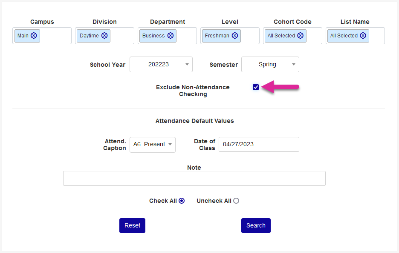Uncheck Exclude Non-Attendance Checking box
Image resolution: width=399 pixels, height=253 pixels.
(256, 87)
